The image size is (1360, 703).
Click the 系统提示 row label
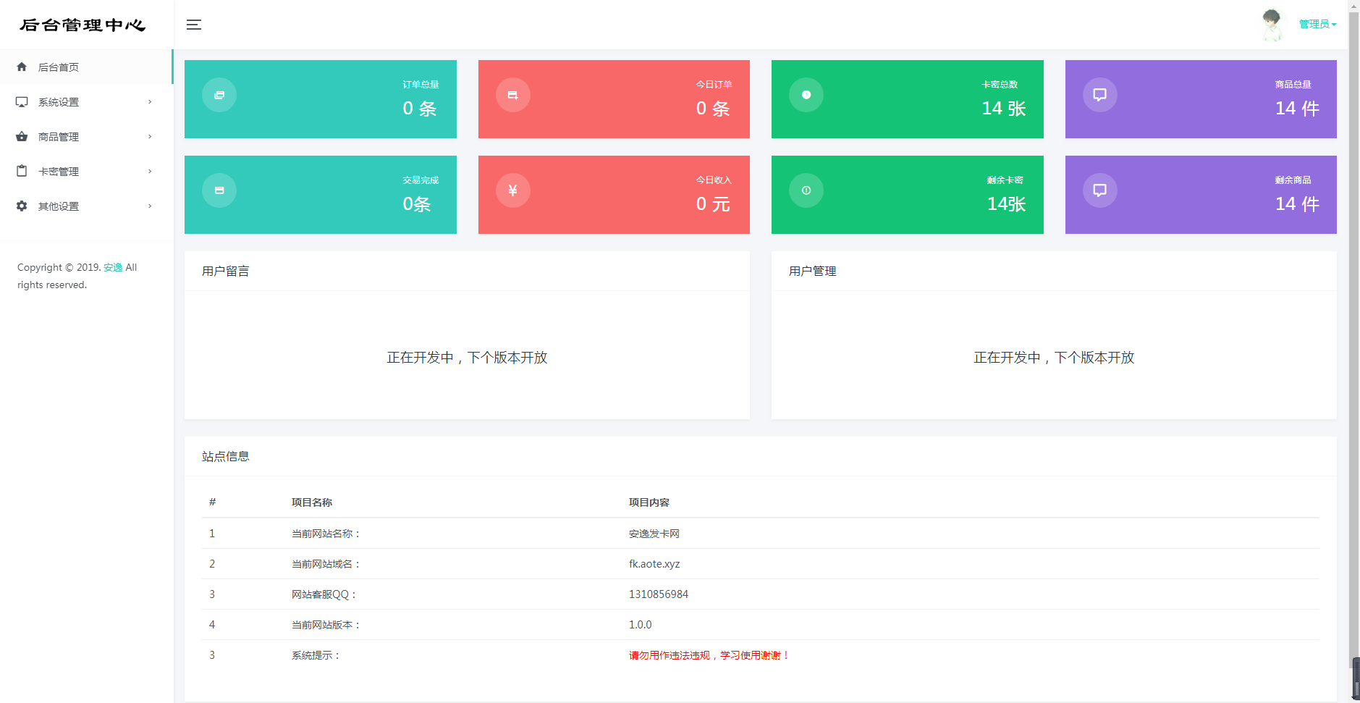click(x=316, y=655)
